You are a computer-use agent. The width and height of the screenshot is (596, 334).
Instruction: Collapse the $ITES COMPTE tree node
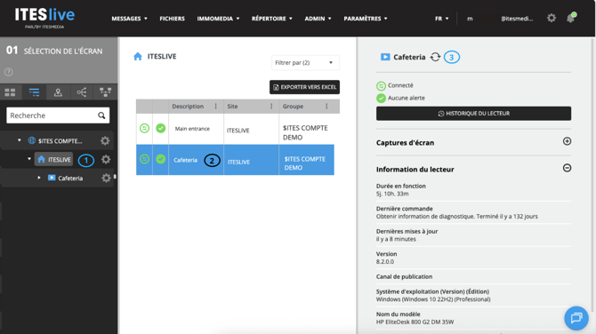20,140
